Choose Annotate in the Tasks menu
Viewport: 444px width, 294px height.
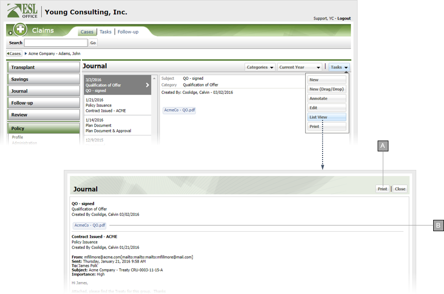point(327,98)
